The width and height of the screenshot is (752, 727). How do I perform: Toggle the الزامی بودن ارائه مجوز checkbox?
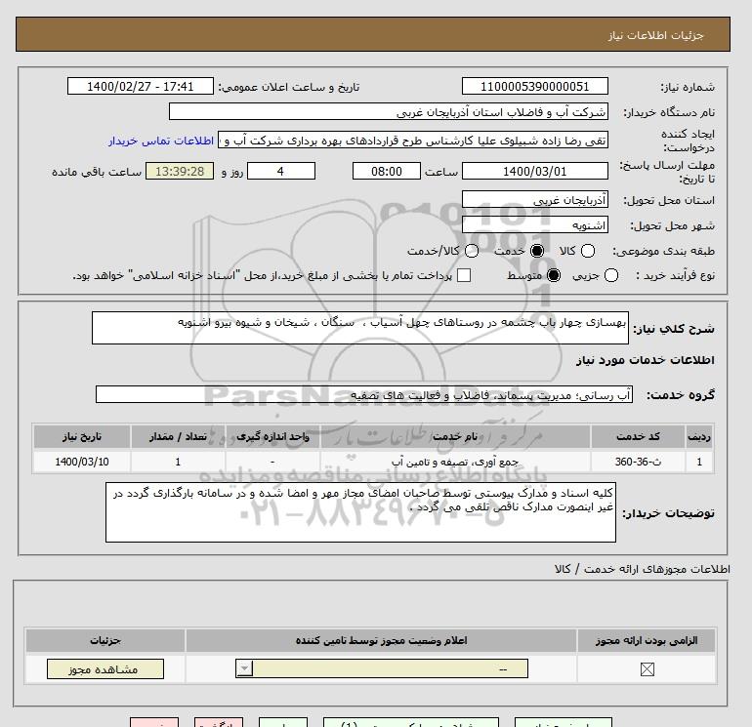coord(647,669)
